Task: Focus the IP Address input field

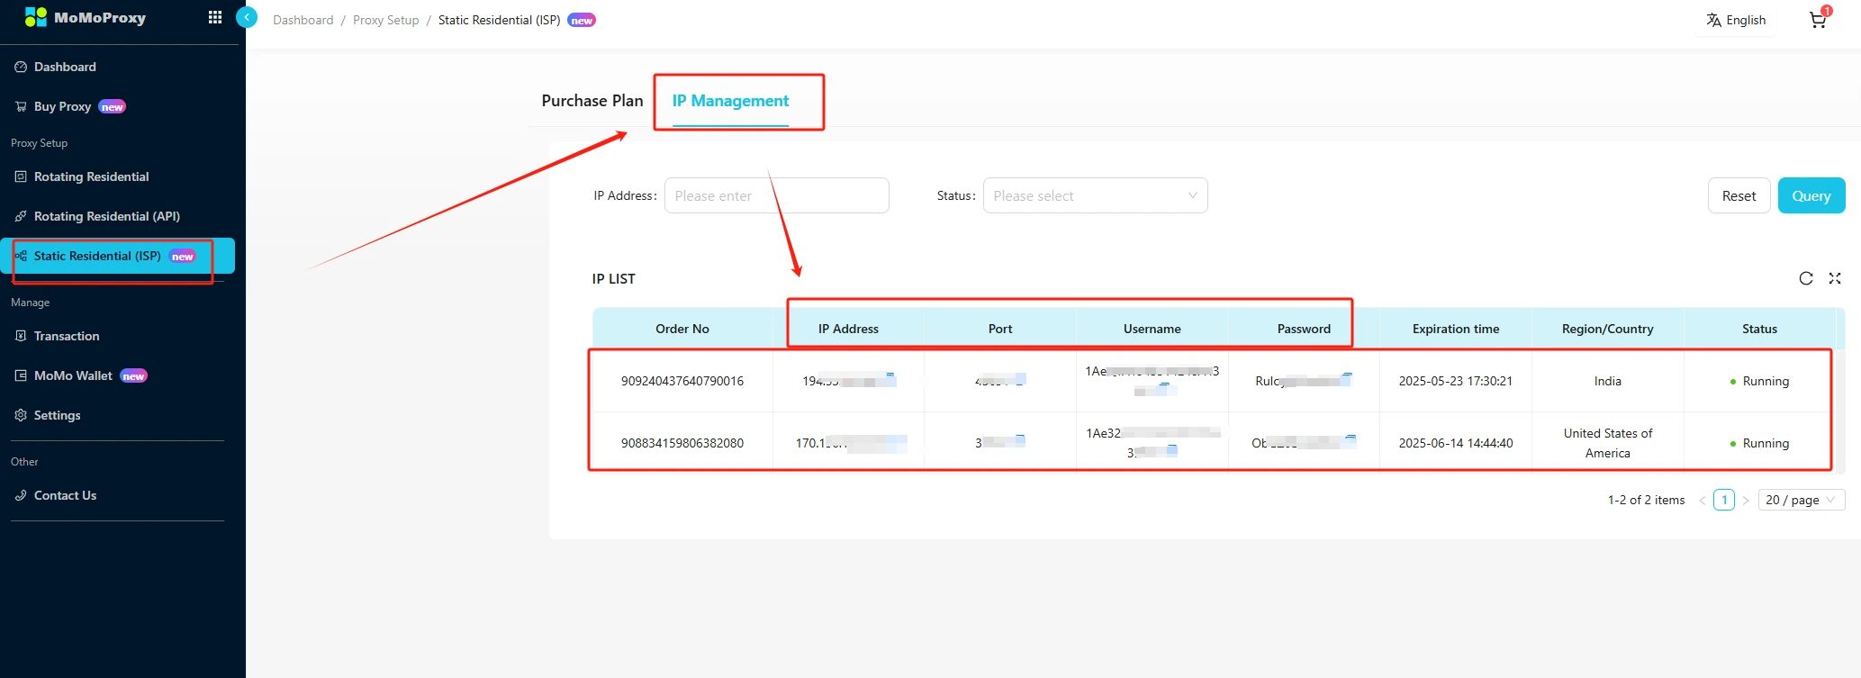Action: point(776,195)
